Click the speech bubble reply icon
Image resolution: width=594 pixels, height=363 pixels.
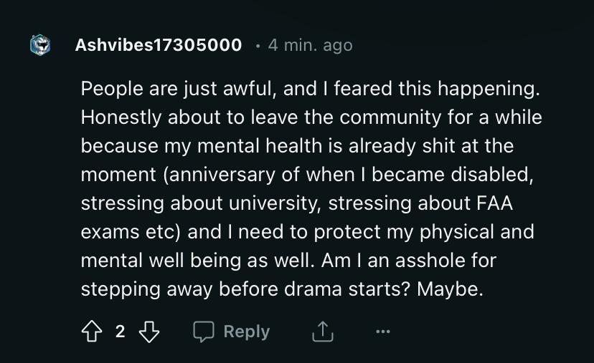(204, 331)
